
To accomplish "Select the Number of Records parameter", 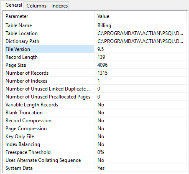I will 27,73.
